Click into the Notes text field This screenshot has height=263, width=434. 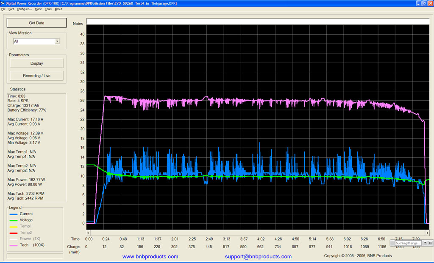(258, 22)
